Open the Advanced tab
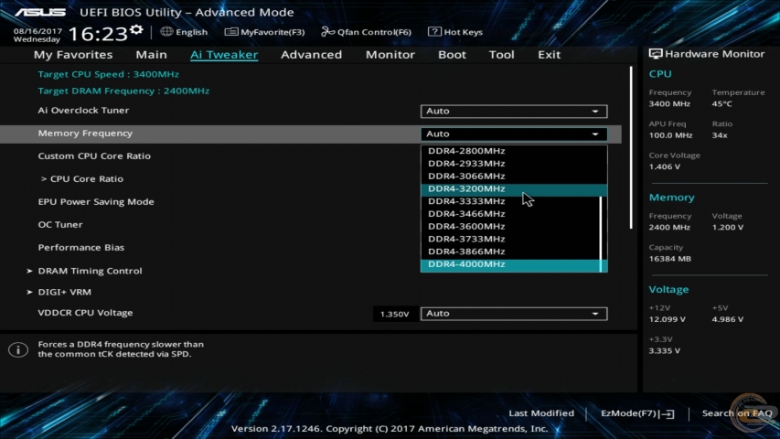780x439 pixels. 312,54
